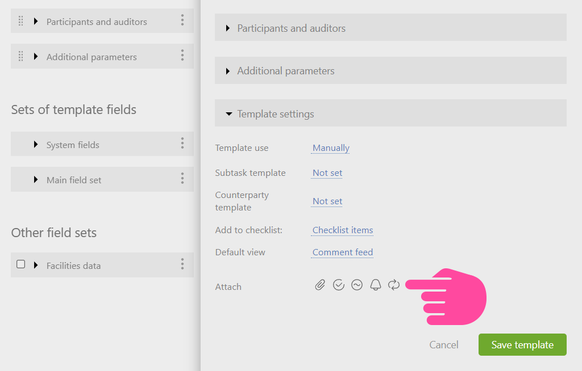This screenshot has width=582, height=371.
Task: Open the three-dot menu for System fields
Action: coord(182,144)
